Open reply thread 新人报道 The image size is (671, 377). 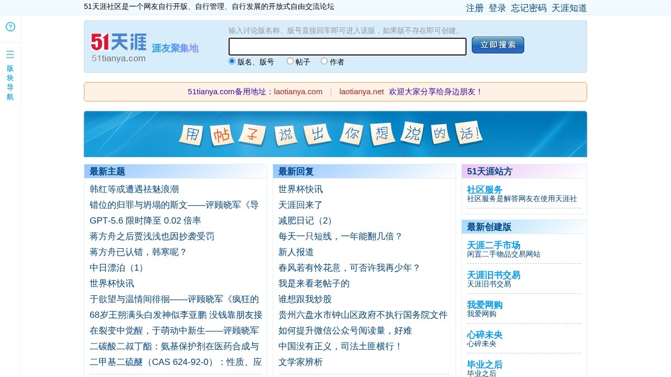pyautogui.click(x=296, y=252)
